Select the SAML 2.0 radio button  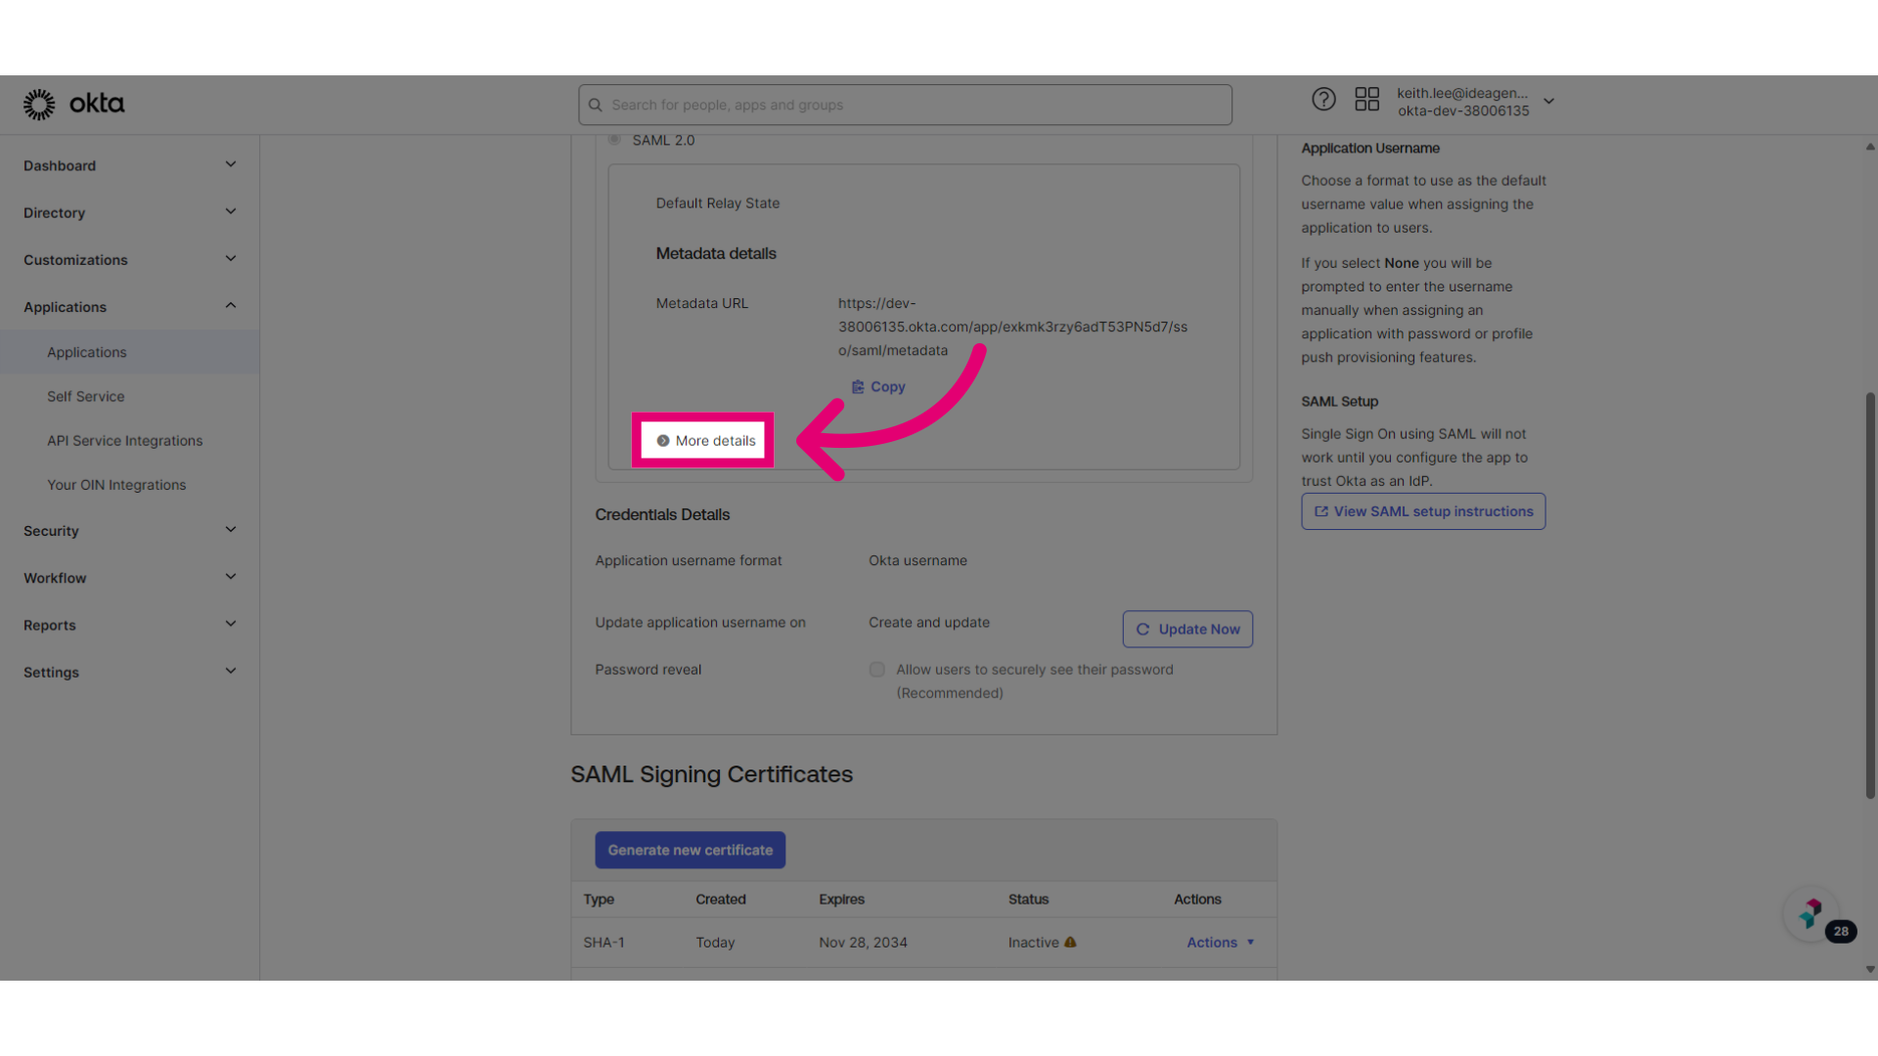coord(614,140)
